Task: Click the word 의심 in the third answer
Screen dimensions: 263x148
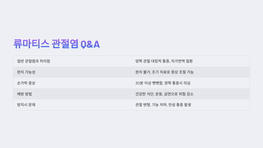Action: 187,83
